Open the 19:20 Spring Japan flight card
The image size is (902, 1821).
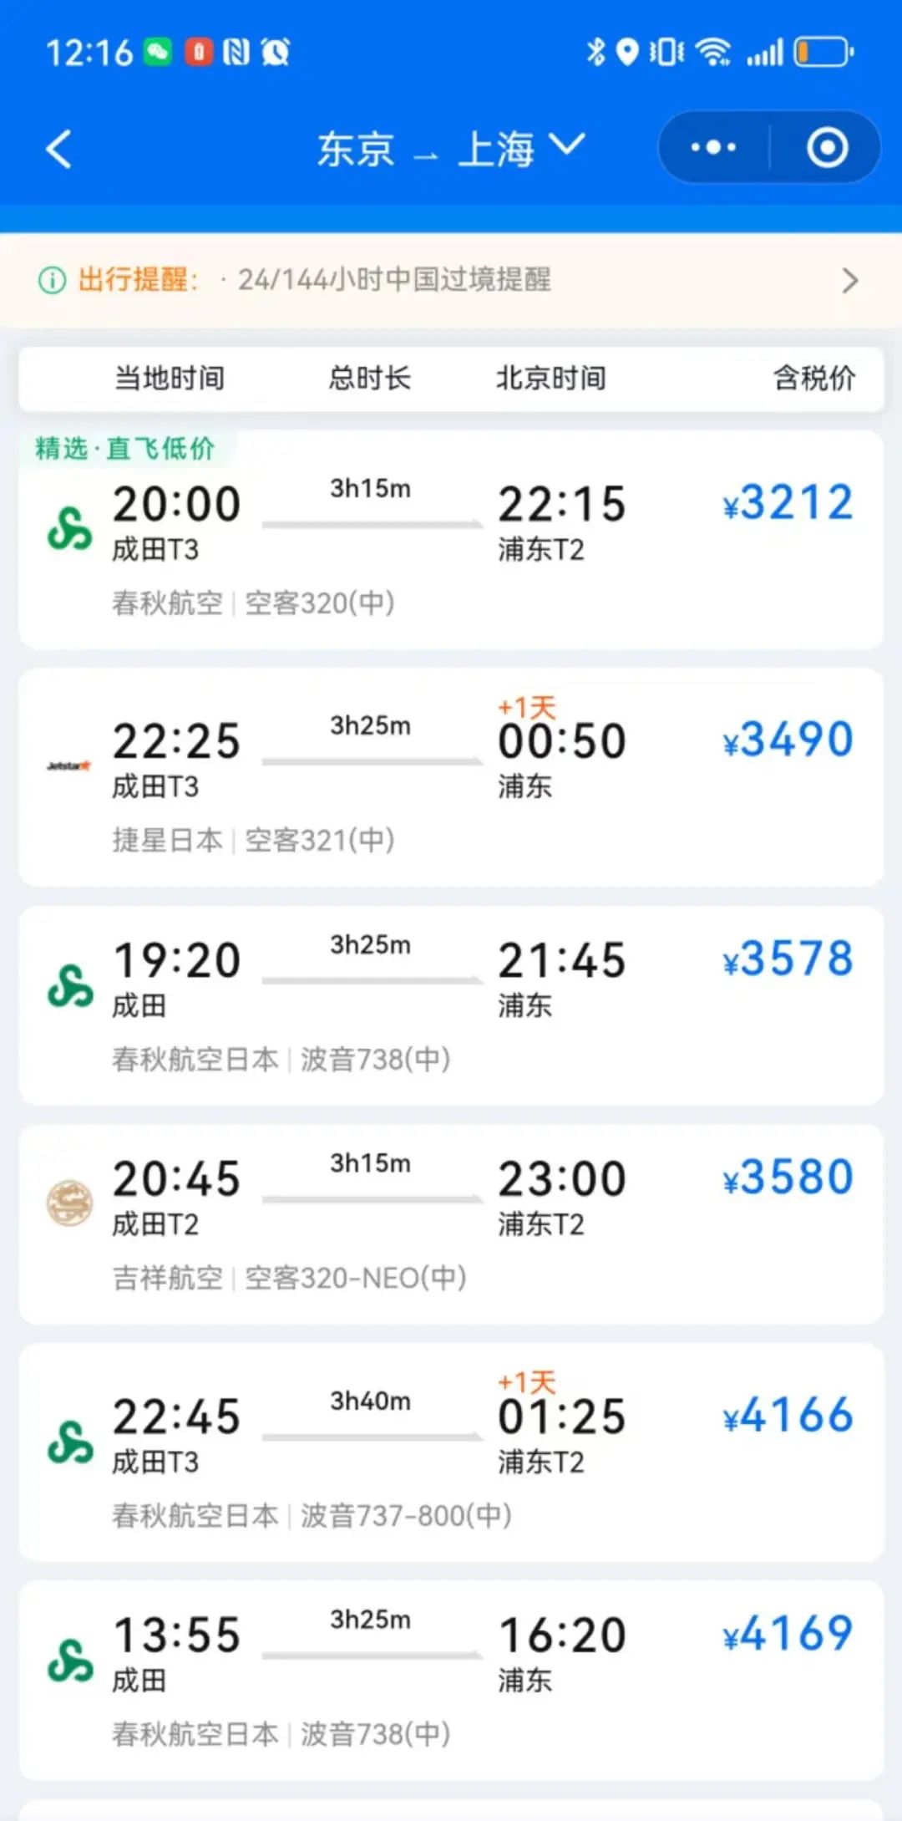click(x=451, y=1005)
